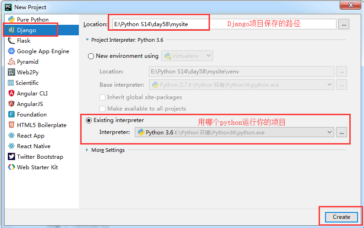Expand More Settings

pyautogui.click(x=87, y=150)
